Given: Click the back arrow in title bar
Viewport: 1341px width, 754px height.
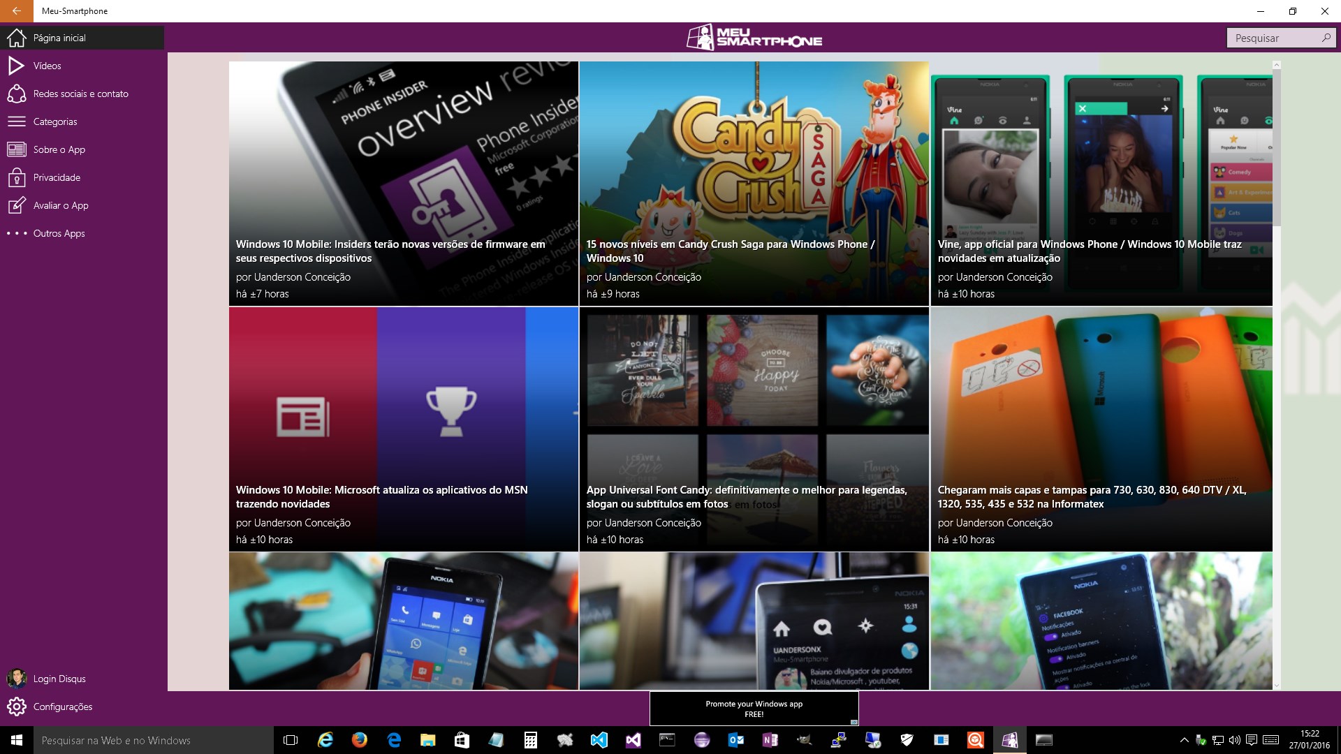Looking at the screenshot, I should coord(16,11).
